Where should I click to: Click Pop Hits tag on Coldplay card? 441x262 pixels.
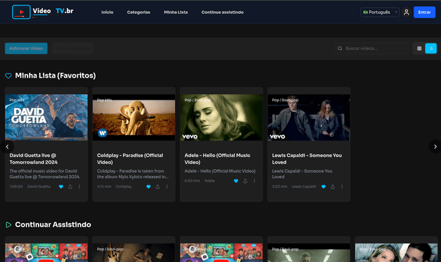[x=104, y=100]
